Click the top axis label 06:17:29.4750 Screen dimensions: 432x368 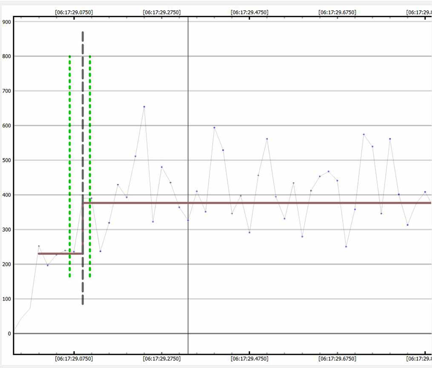(x=249, y=12)
